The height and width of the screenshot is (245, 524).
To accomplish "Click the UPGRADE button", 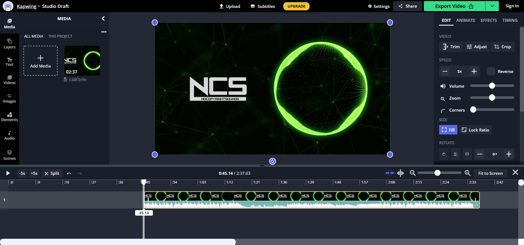I will [296, 6].
